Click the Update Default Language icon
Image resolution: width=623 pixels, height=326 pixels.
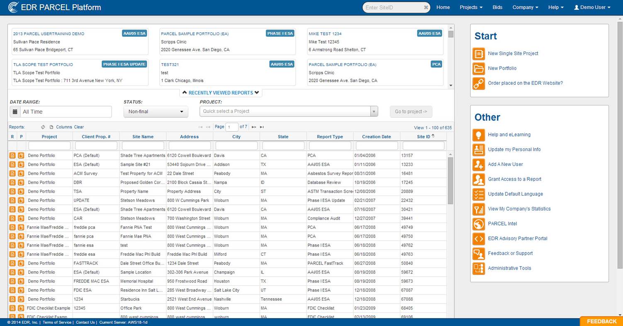tap(479, 194)
